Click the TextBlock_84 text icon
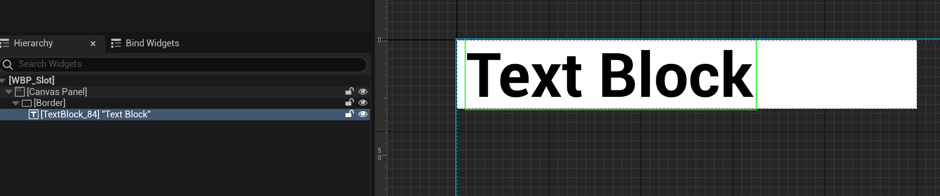940x196 pixels. coord(34,114)
